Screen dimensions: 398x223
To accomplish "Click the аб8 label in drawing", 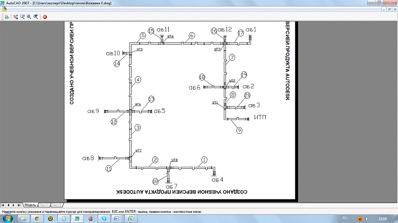I will (88, 158).
